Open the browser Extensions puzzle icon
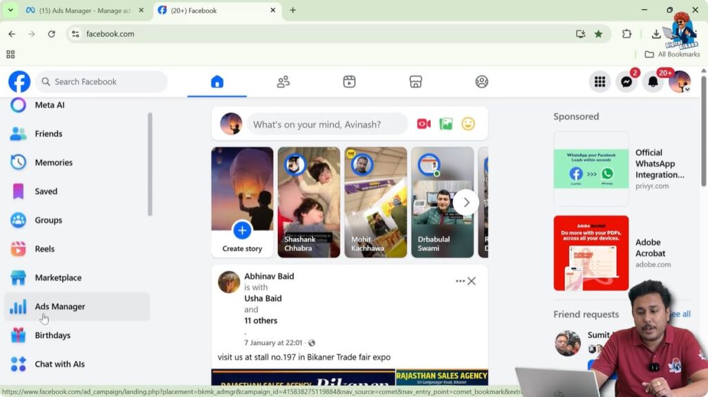708x397 pixels. pos(626,34)
